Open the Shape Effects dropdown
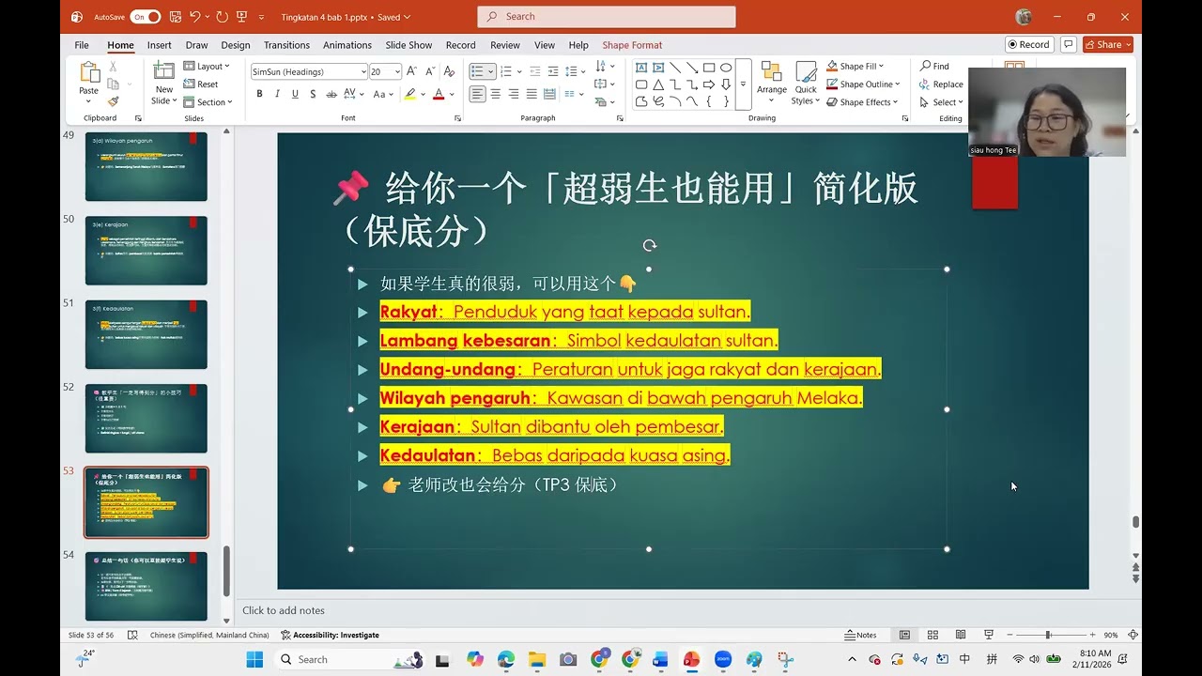 click(x=862, y=102)
